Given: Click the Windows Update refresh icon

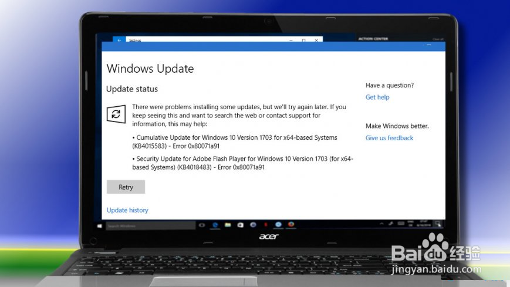Looking at the screenshot, I should 116,114.
